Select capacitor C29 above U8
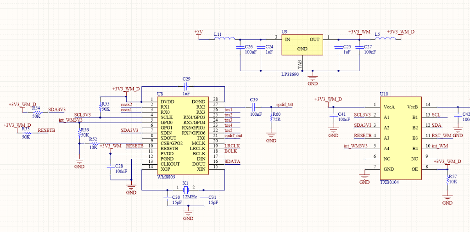 pos(186,86)
